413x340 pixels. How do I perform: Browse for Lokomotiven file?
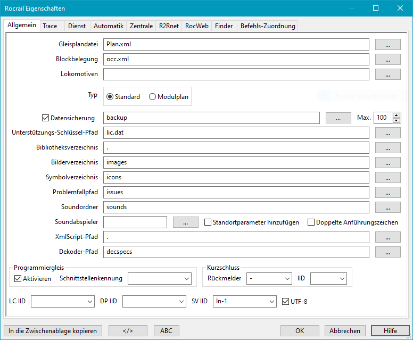pyautogui.click(x=387, y=74)
